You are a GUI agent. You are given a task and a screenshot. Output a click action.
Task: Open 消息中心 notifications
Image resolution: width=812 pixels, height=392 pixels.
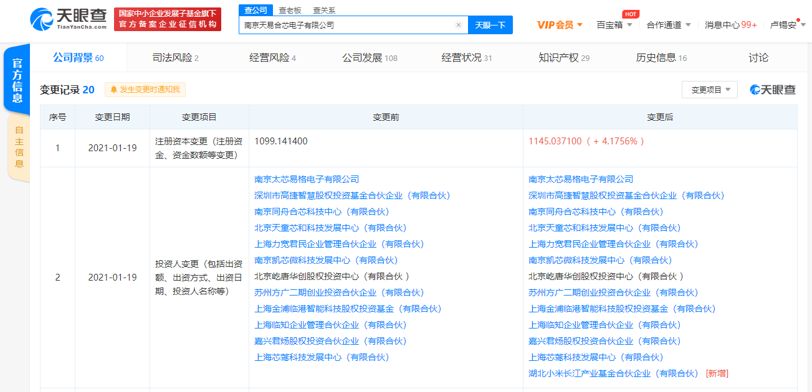pos(730,25)
